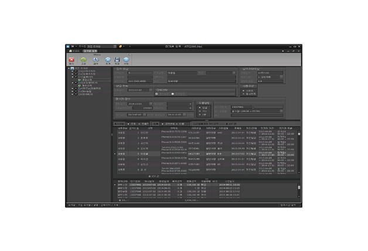Viewport: 368px width, 251px height.
Task: Click the customer table vertical scrollbar
Action: (299, 151)
